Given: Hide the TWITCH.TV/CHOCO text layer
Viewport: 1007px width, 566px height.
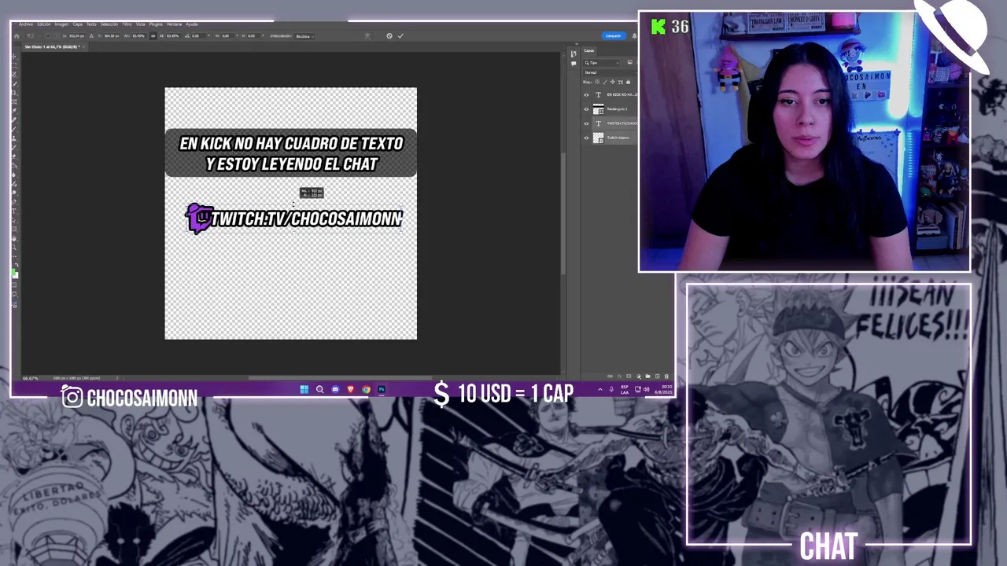Looking at the screenshot, I should coord(586,123).
